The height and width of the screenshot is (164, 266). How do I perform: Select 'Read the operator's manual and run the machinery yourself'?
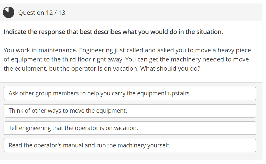pyautogui.click(x=130, y=145)
